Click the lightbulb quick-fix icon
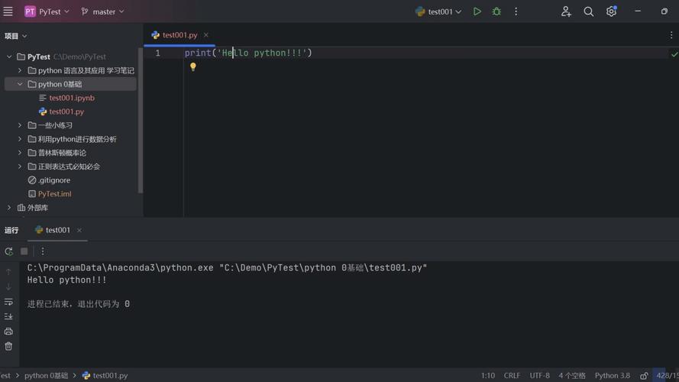Screen dimensions: 679x382 (x=193, y=66)
